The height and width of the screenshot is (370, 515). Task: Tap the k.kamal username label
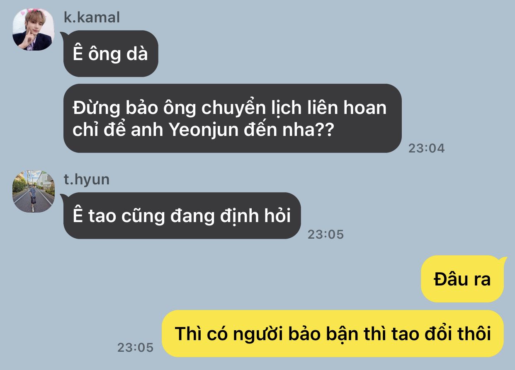tap(92, 17)
